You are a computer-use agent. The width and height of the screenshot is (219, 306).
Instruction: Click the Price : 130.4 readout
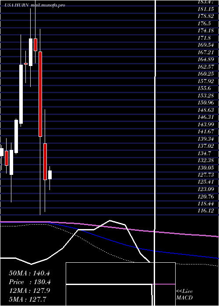(x=30, y=282)
